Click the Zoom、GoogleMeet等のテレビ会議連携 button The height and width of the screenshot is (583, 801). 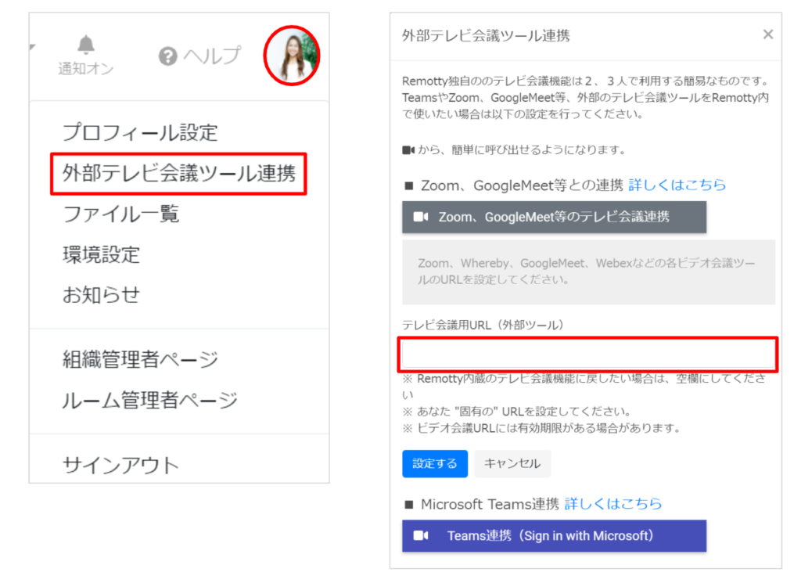click(554, 217)
